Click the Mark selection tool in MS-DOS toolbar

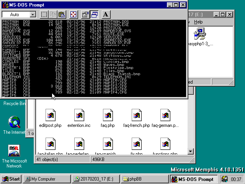pyautogui.click(x=44, y=15)
